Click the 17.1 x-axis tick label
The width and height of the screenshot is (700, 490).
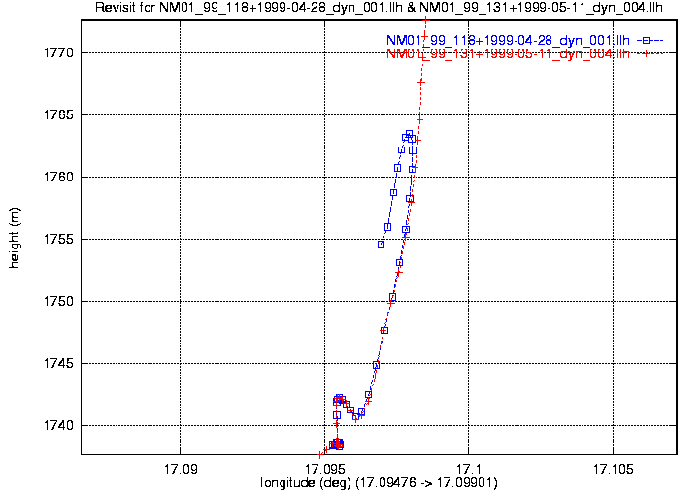click(468, 468)
